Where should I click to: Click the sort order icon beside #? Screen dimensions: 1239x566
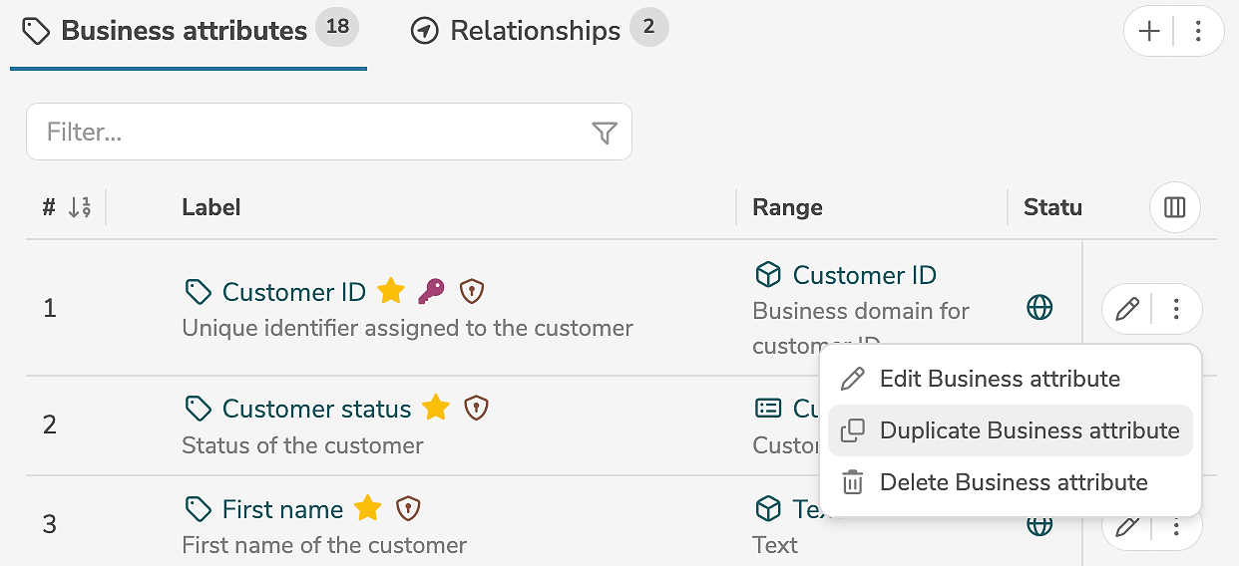pos(80,207)
